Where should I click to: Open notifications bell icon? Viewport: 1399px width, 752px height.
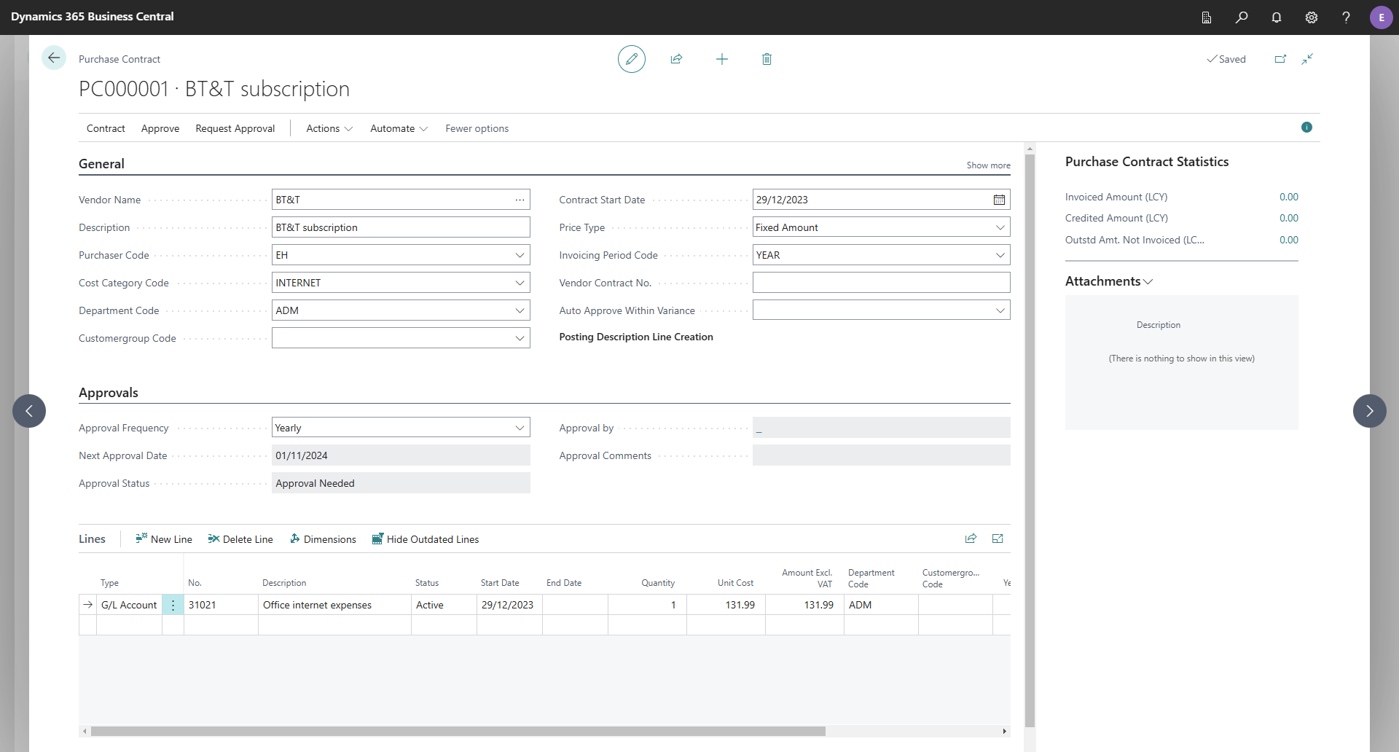coord(1277,17)
